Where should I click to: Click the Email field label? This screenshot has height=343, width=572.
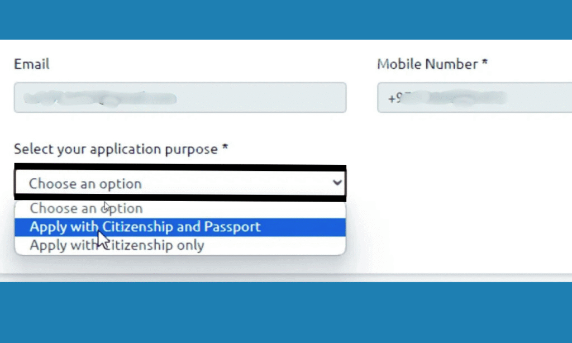click(31, 64)
